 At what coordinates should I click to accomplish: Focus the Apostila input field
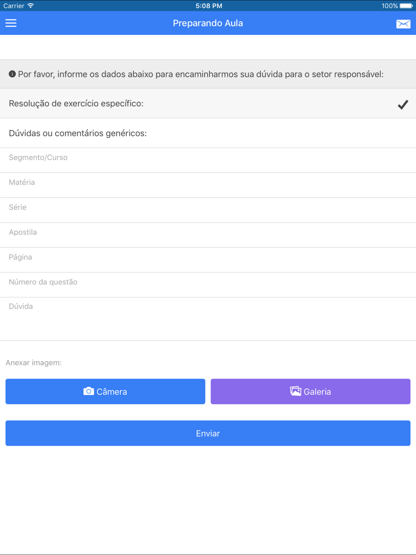[208, 235]
